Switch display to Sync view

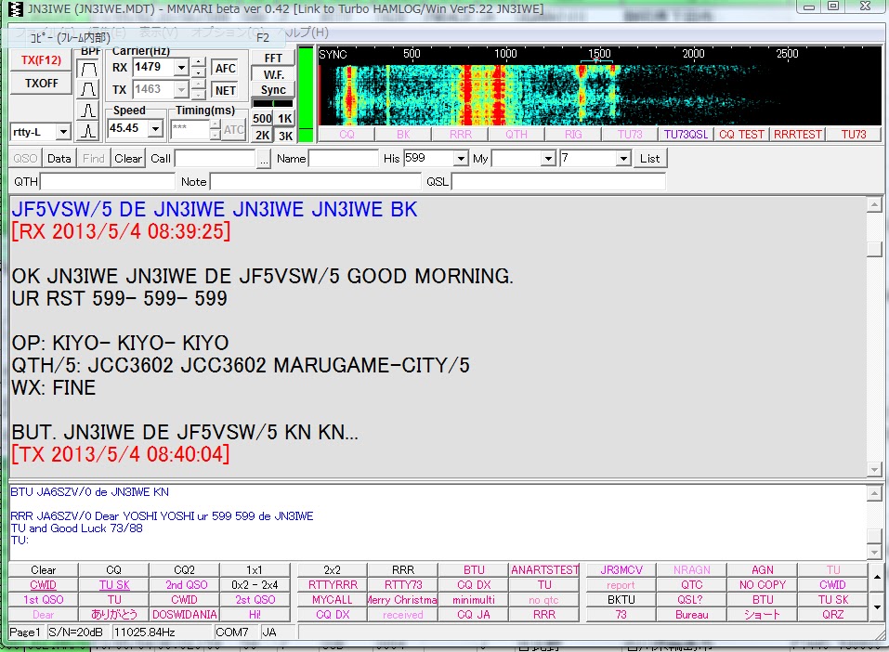pos(273,90)
